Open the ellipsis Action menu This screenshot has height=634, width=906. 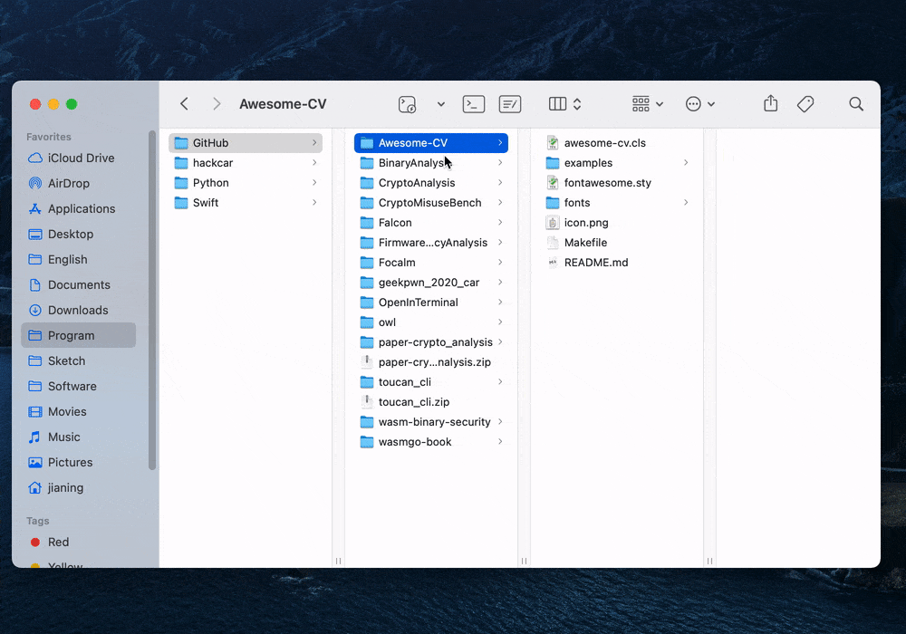(x=699, y=104)
